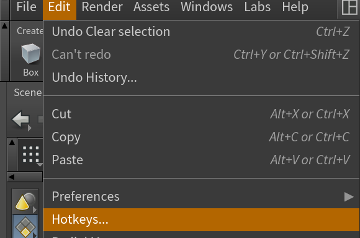Screen dimensions: 360x238
Task: Click the pane layout icon at top right
Action: coord(349,7)
